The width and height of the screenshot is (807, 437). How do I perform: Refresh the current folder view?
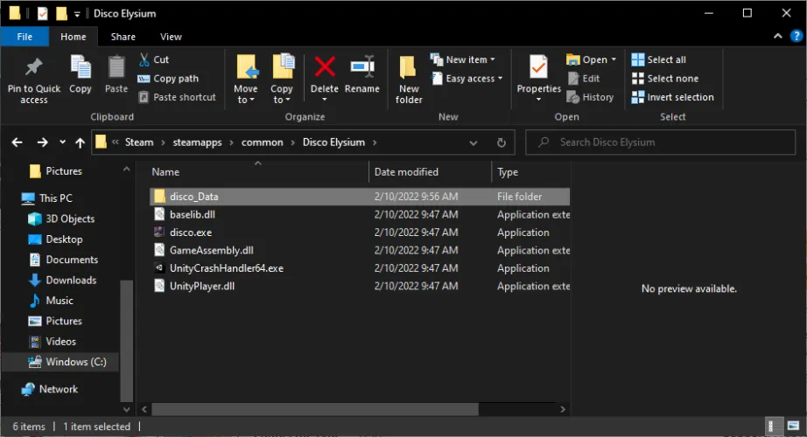pyautogui.click(x=501, y=142)
